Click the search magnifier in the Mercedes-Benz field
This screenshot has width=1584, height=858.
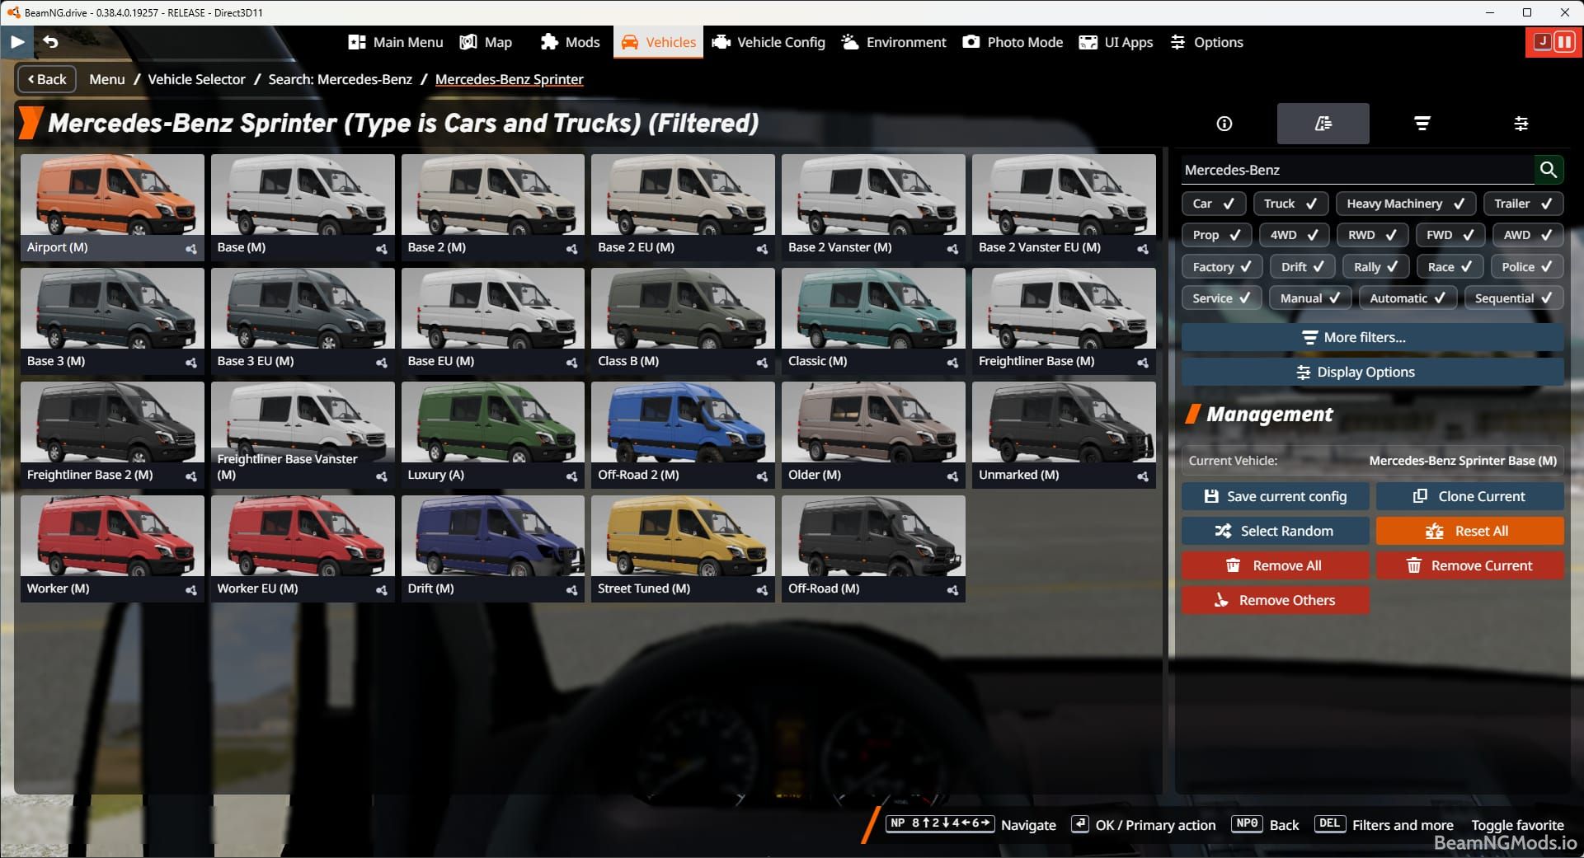coord(1549,170)
